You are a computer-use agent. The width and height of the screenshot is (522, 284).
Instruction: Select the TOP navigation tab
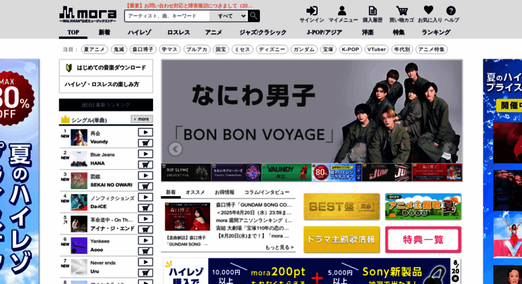pyautogui.click(x=73, y=32)
